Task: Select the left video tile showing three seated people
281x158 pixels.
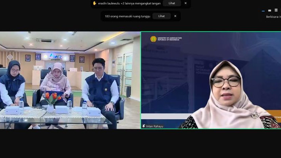Action: coord(70,80)
